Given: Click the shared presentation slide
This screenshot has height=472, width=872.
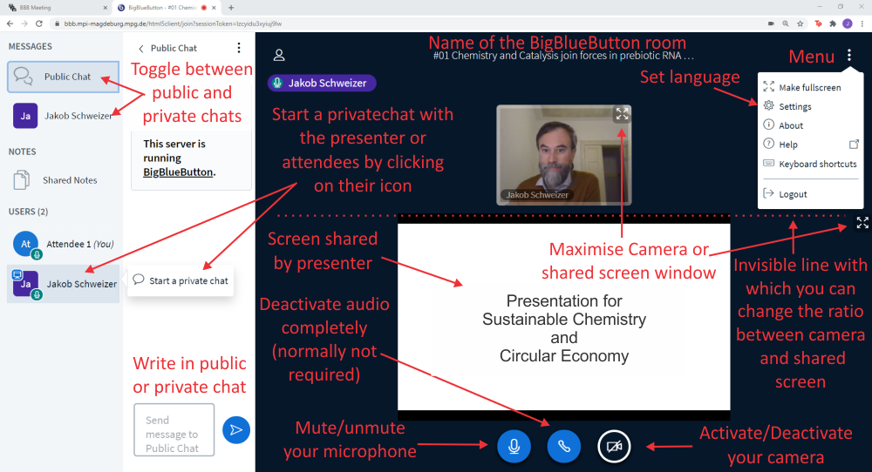Looking at the screenshot, I should [564, 317].
